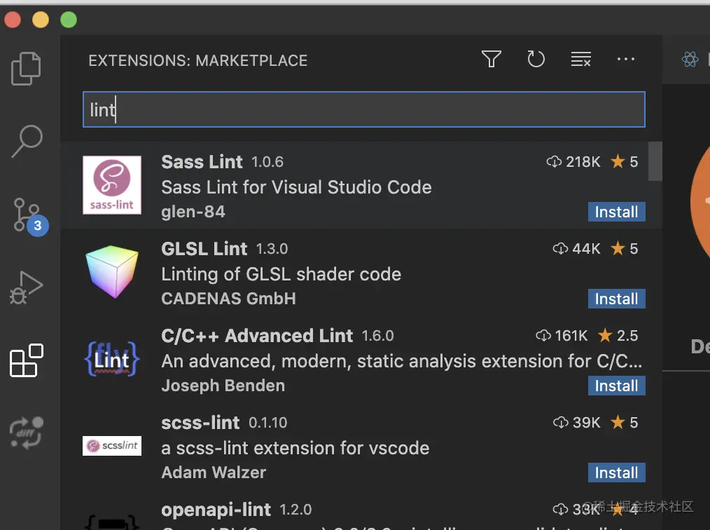710x530 pixels.
Task: Open Views and More Actions menu
Action: coord(626,59)
